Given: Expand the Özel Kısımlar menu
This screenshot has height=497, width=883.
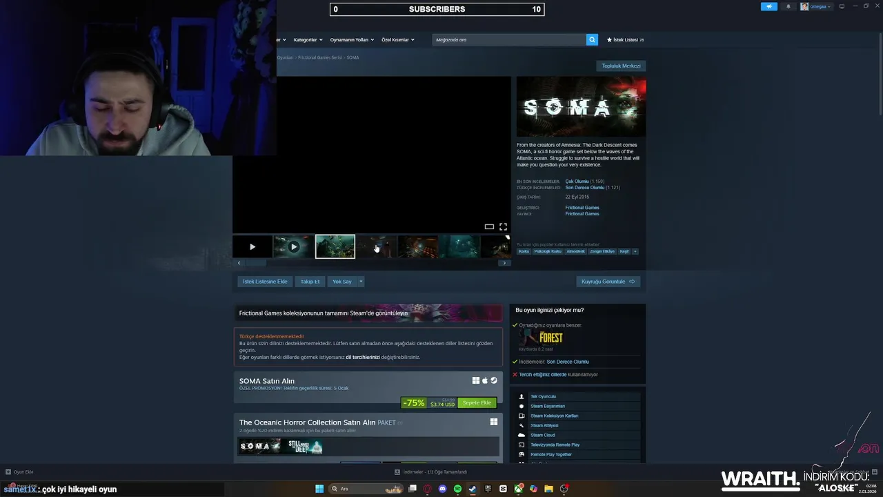Looking at the screenshot, I should point(398,40).
